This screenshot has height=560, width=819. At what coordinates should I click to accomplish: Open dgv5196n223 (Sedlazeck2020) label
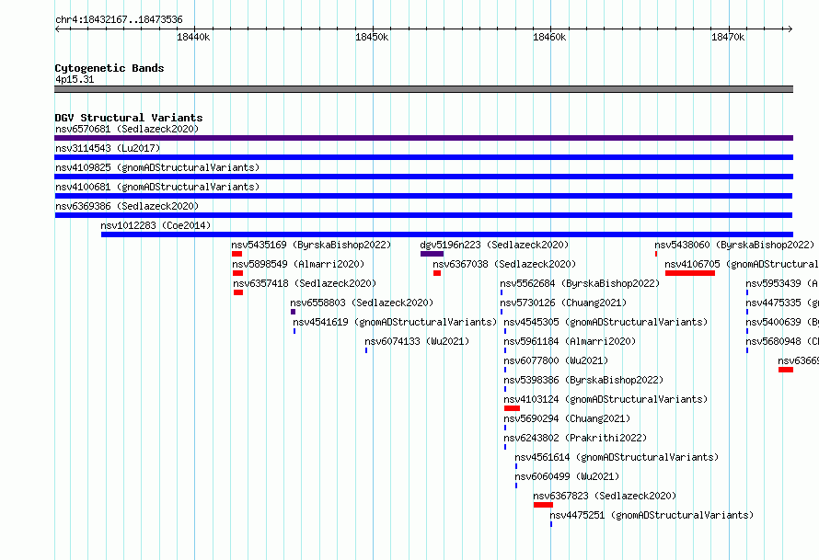pos(494,245)
